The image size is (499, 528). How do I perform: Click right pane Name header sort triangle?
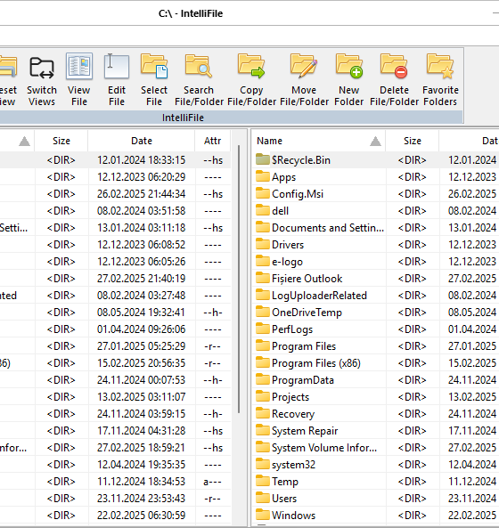(x=375, y=142)
